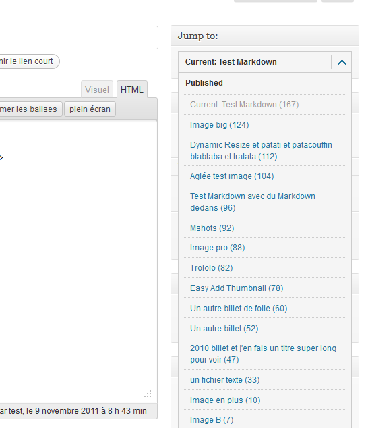Screen dimensions: 368x428
Task: Click inside the HTML editor text area
Action: pos(78,257)
